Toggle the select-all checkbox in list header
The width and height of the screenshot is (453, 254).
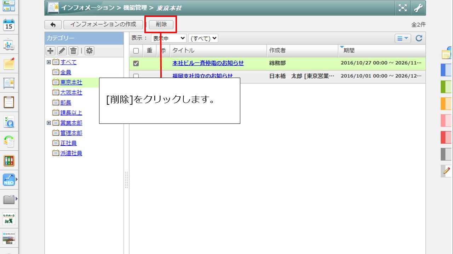click(x=136, y=51)
